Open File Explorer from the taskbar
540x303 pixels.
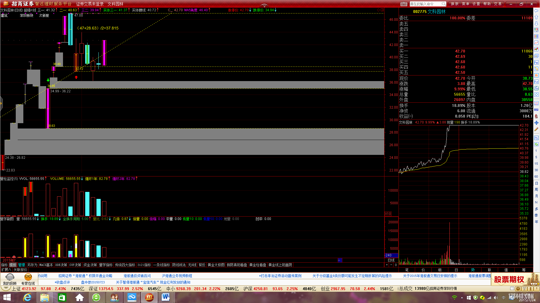45,297
